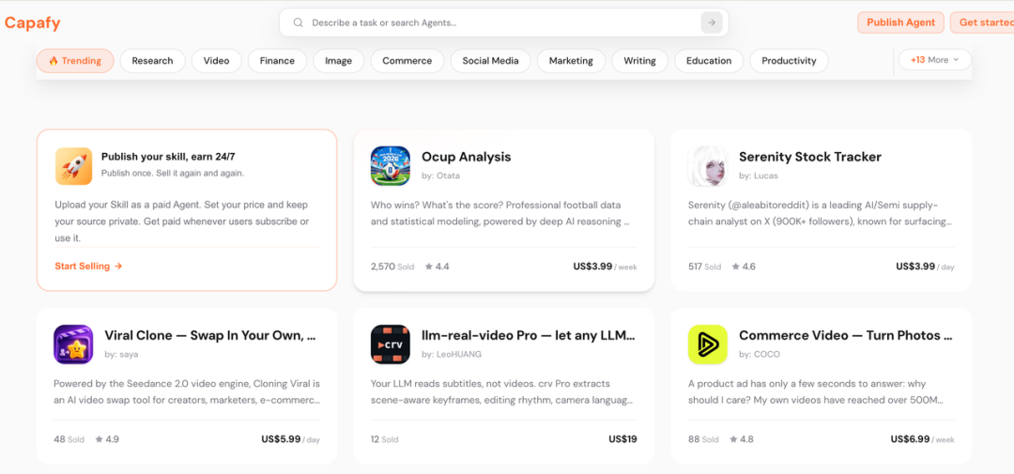Click the Ocup Analysis football icon
1014x474 pixels.
391,166
